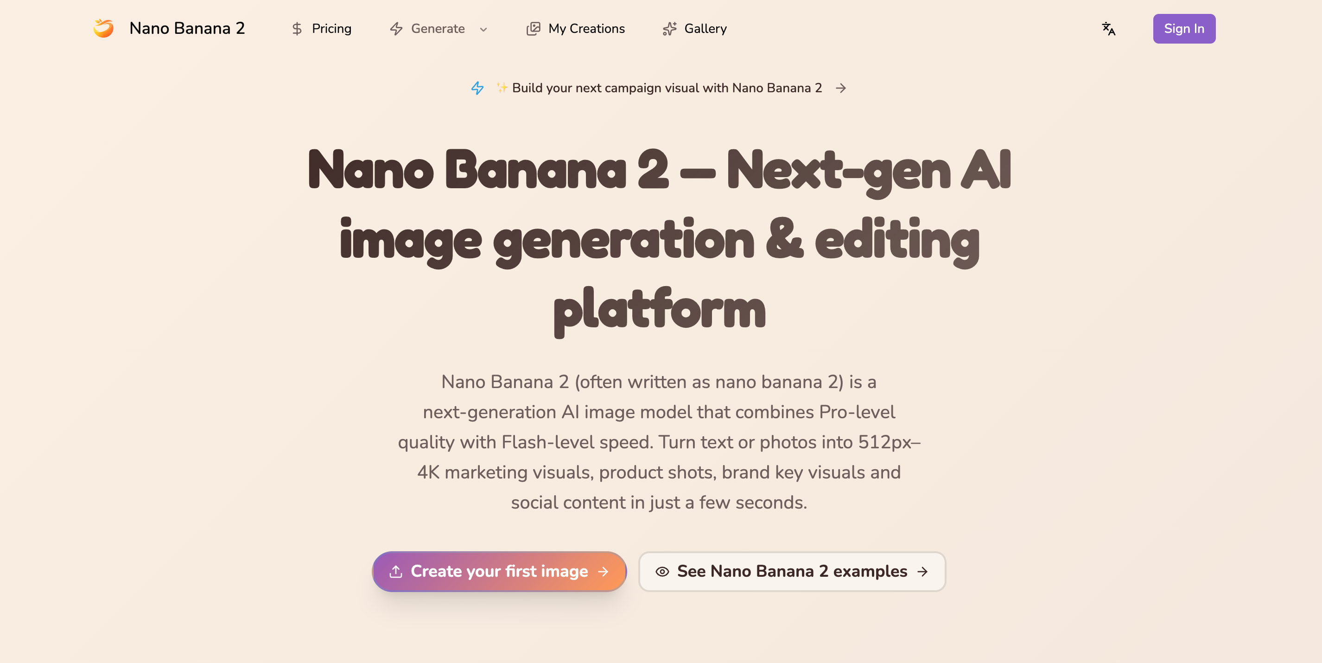Click the images icon beside My Creations
The image size is (1322, 663).
(x=534, y=29)
